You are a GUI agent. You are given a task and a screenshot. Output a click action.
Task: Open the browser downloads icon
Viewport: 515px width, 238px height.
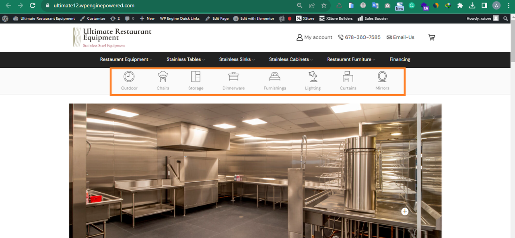[x=472, y=6]
